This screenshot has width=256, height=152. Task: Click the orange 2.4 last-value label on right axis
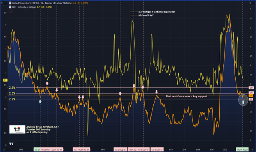251,95
